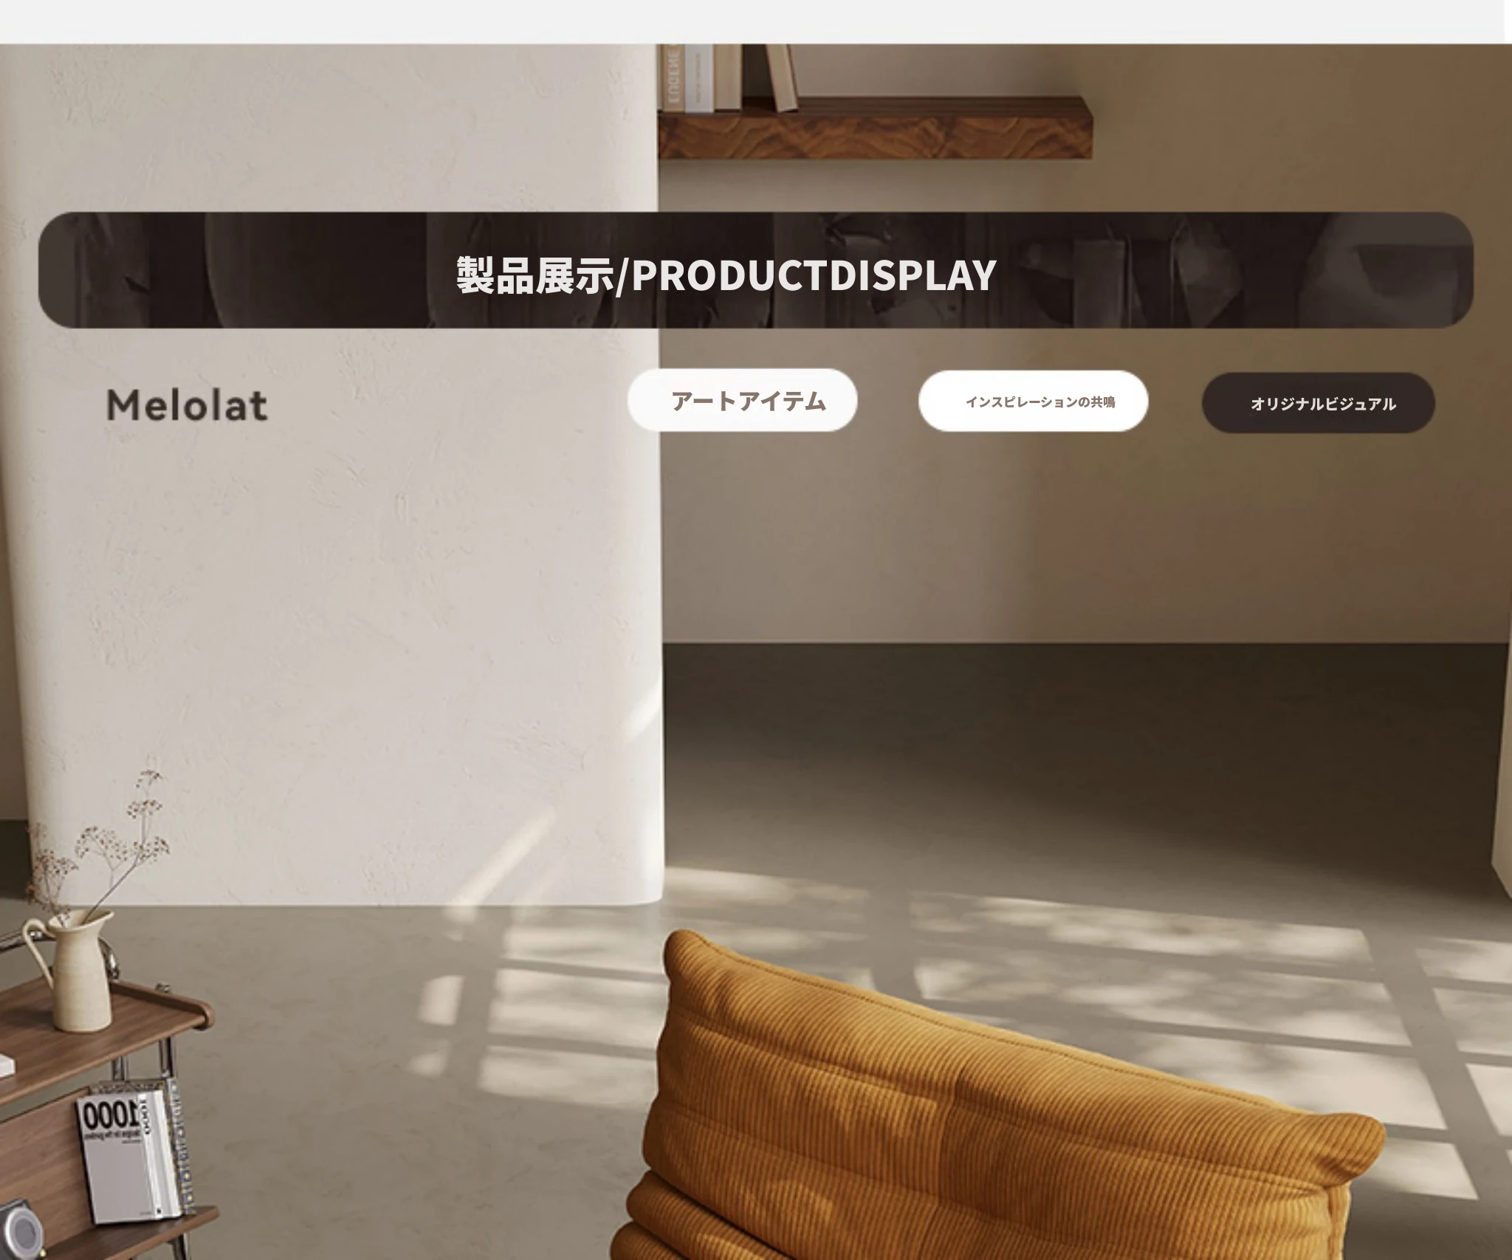Click the 製品展示/PRODUCTDISPLAY heading text

tap(726, 275)
